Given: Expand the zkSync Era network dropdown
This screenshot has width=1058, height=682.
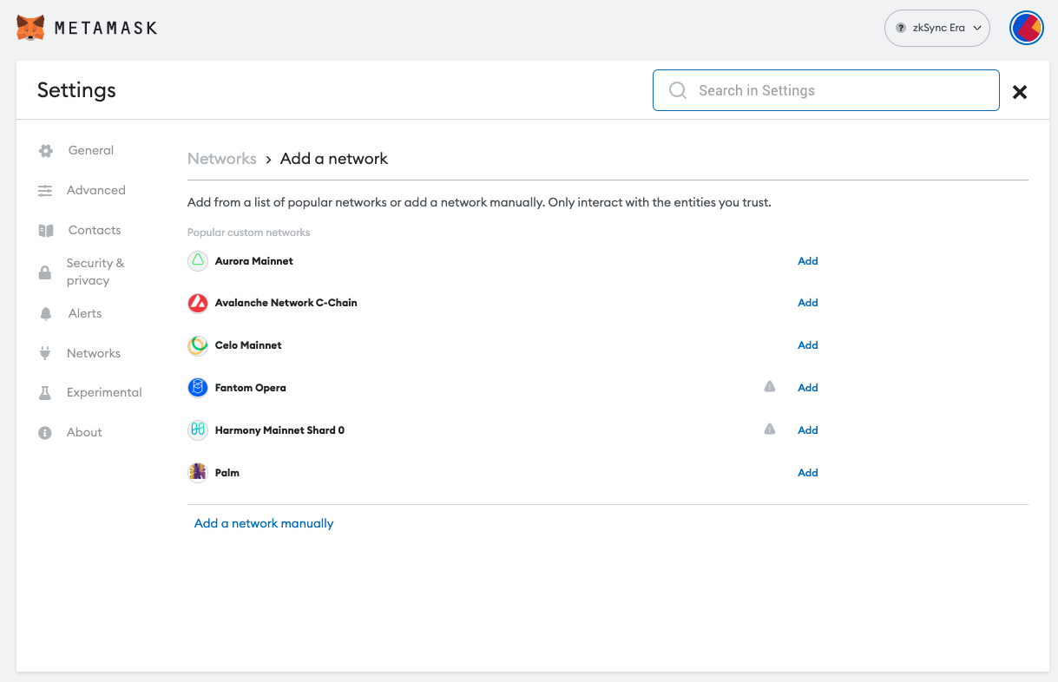Looking at the screenshot, I should tap(936, 28).
